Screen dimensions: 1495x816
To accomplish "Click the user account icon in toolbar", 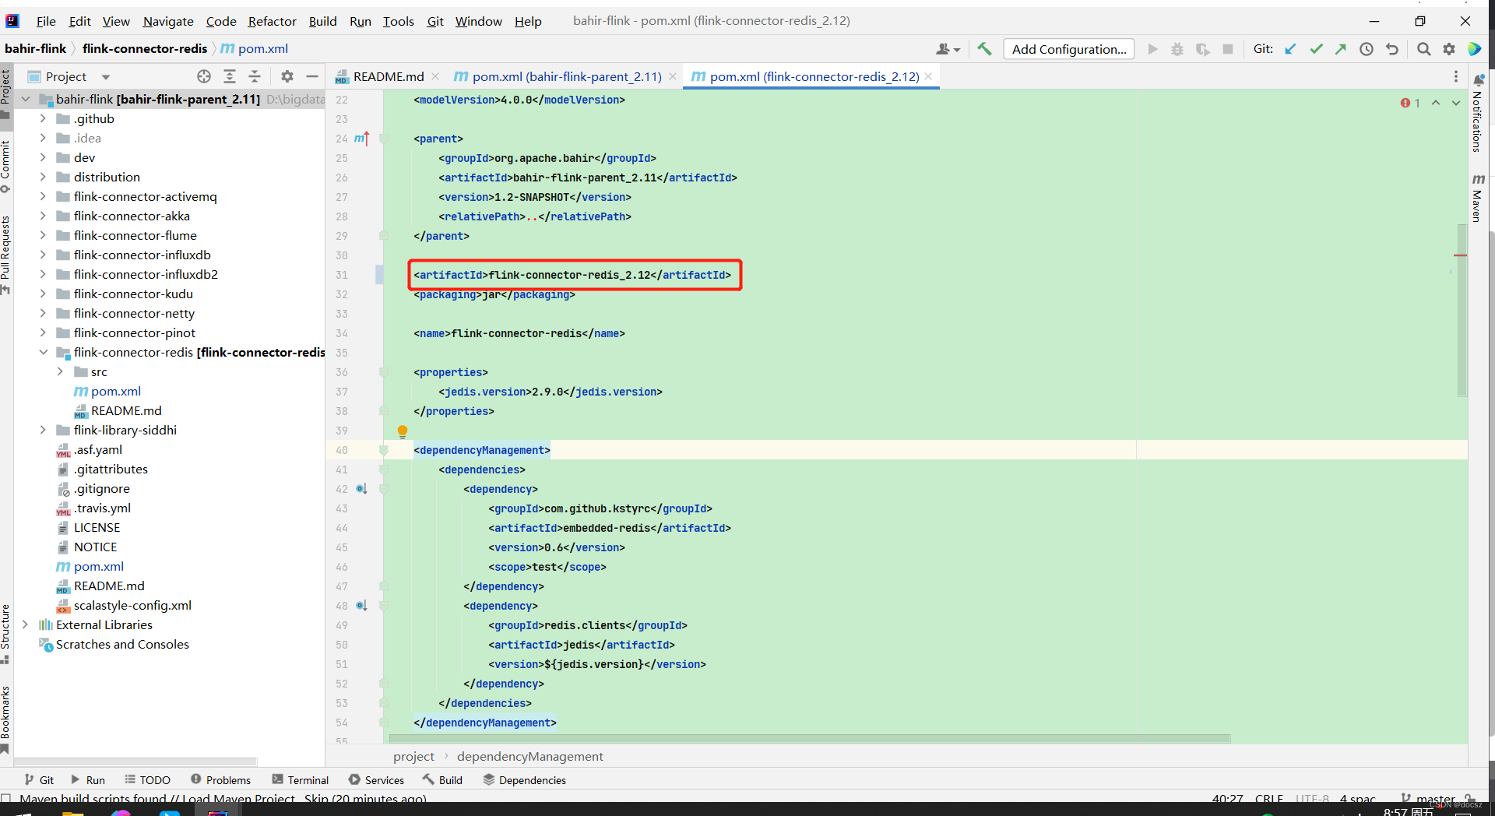I will [948, 49].
